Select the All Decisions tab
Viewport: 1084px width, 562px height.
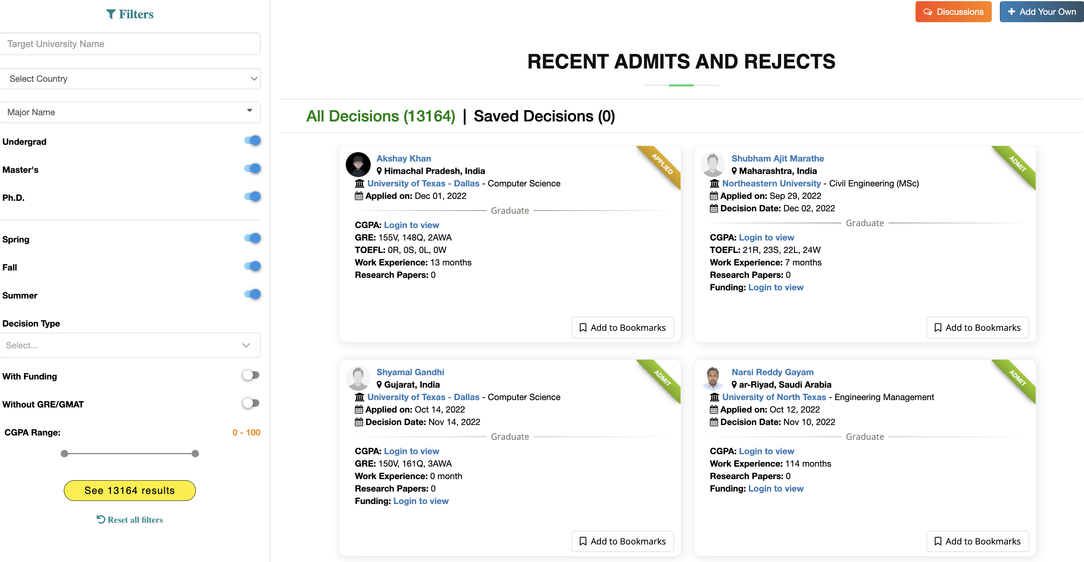click(380, 116)
